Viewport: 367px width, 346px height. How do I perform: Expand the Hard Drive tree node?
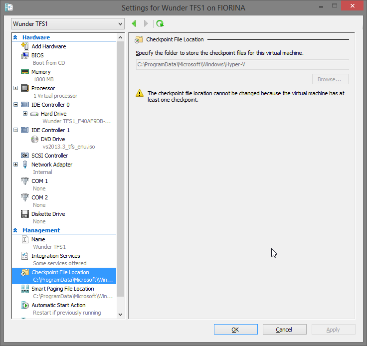[x=25, y=114]
